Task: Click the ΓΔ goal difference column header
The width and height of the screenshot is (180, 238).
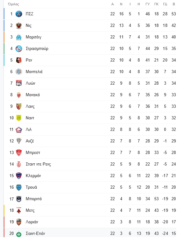Action: [x=165, y=4]
